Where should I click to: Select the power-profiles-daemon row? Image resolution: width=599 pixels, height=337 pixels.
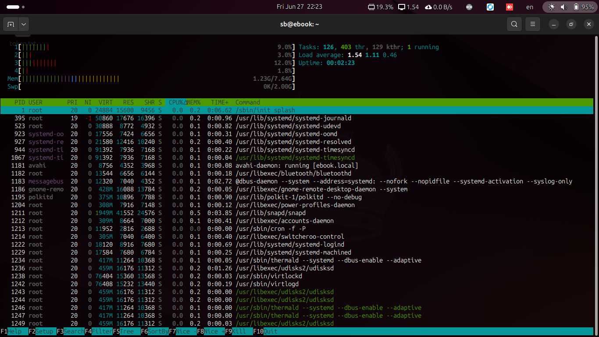[x=297, y=205]
